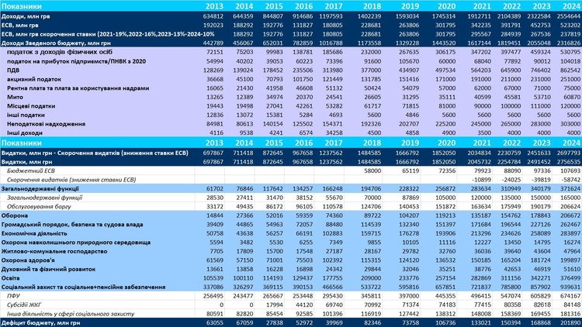Select the 'Доходи, млн грв' row label
The width and height of the screenshot is (582, 327).
[x=26, y=16]
